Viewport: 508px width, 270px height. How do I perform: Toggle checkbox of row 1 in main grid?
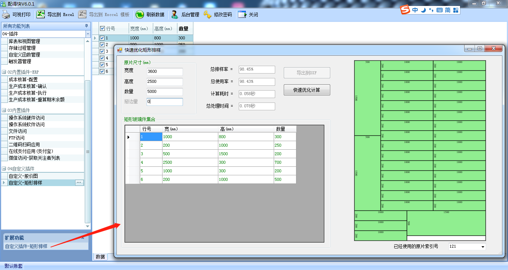[102, 38]
